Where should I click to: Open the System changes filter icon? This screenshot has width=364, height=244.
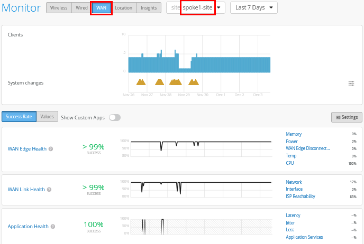[x=351, y=83]
